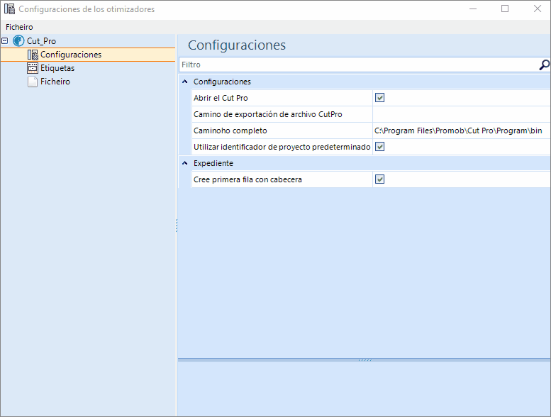The image size is (551, 417).
Task: Click the Etiquetas label icon
Action: 33,68
